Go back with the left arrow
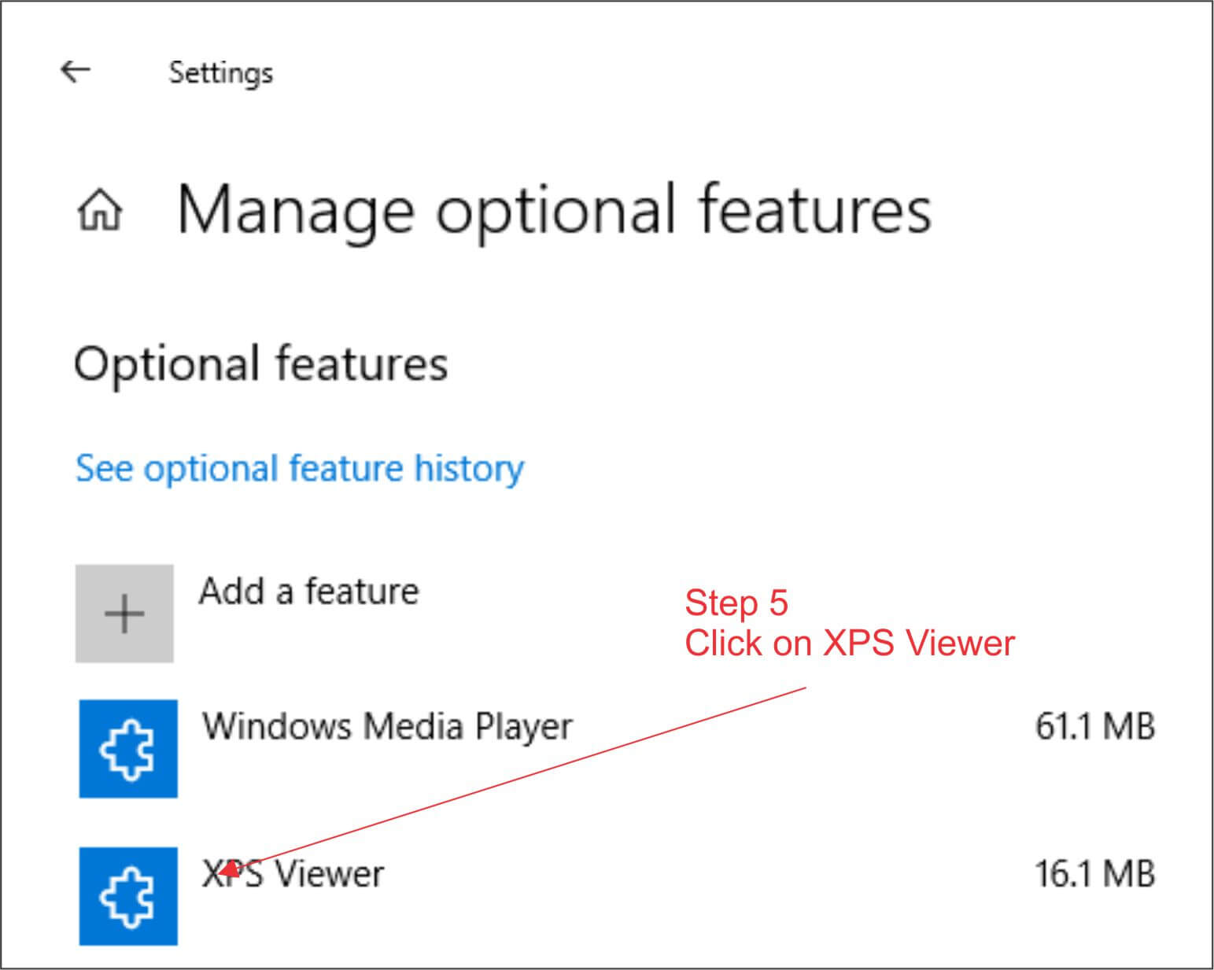Image resolution: width=1214 pixels, height=970 pixels. (76, 71)
